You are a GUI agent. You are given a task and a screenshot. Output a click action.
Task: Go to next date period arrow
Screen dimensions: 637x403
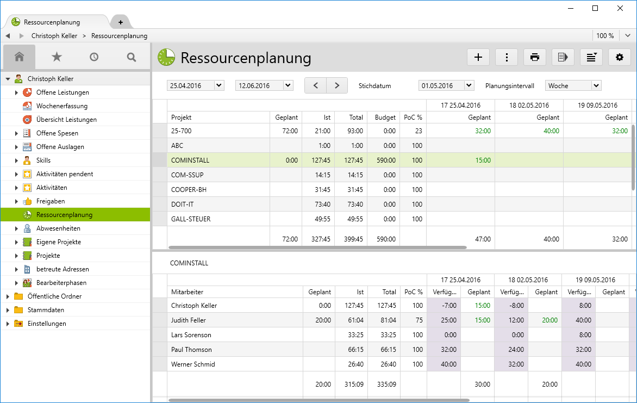337,85
